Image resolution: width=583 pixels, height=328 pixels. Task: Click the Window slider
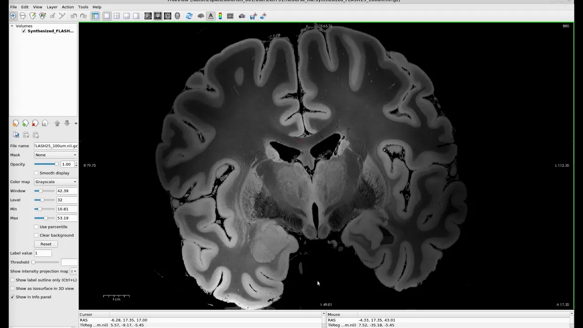[x=45, y=191]
